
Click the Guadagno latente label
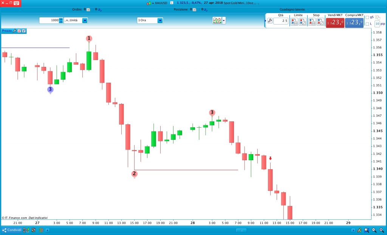[x=292, y=9]
